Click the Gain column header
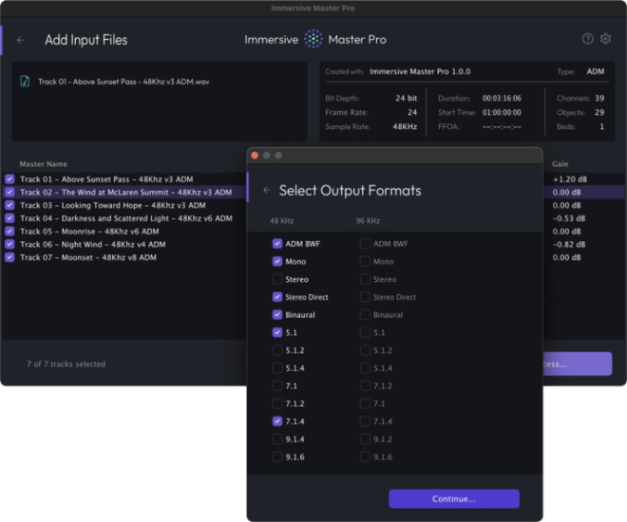The width and height of the screenshot is (627, 522). pos(560,164)
